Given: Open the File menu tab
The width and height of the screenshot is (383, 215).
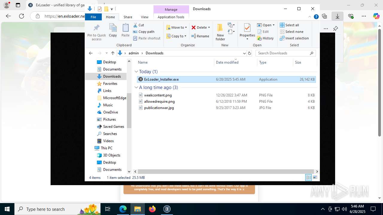Looking at the screenshot, I should [93, 17].
